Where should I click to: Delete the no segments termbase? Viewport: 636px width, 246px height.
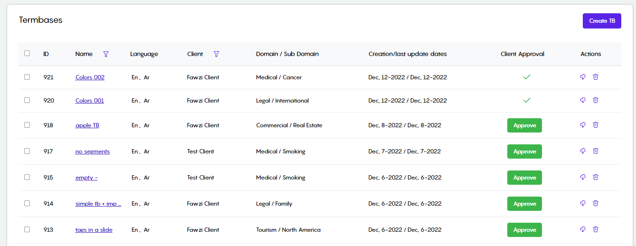click(596, 151)
